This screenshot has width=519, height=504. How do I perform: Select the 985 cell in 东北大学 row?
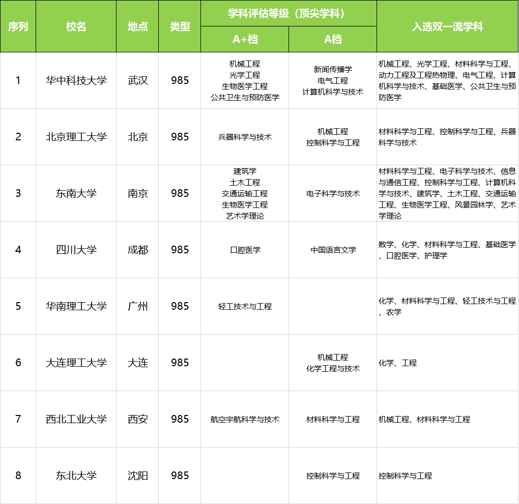[180, 476]
